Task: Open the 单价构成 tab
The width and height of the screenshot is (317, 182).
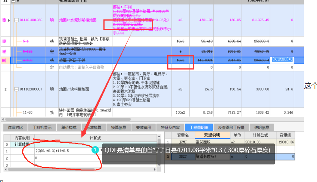Action: 69,127
